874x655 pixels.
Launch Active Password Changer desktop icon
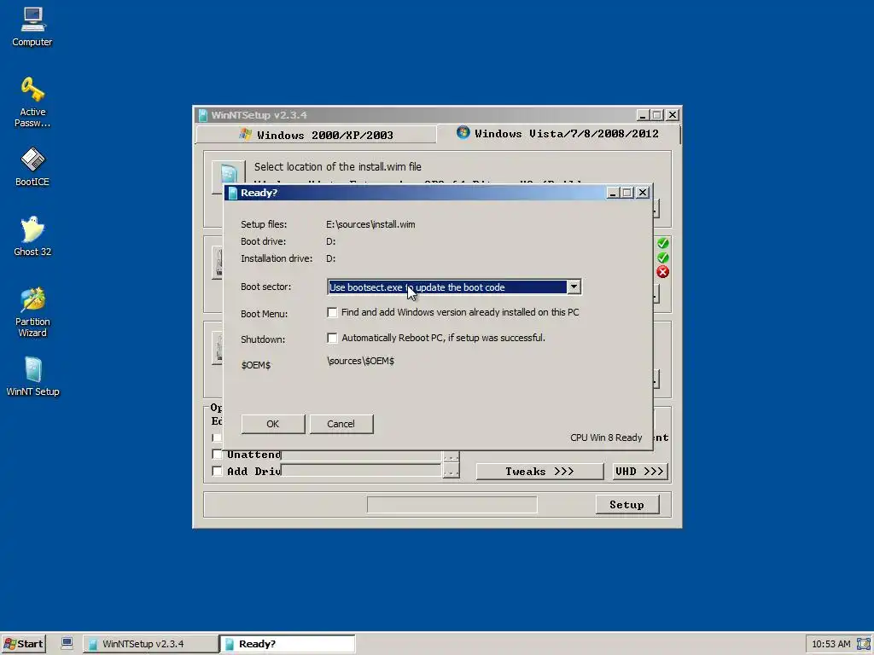32,102
